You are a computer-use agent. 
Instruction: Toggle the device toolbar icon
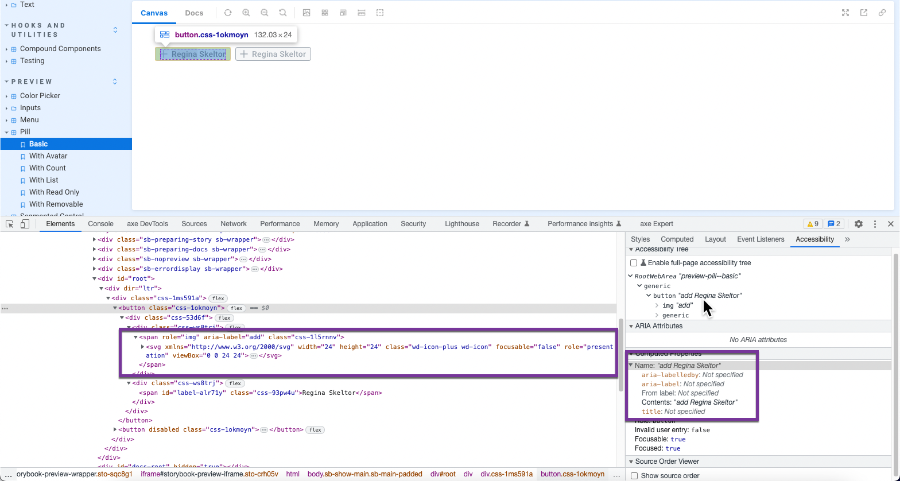pyautogui.click(x=25, y=224)
